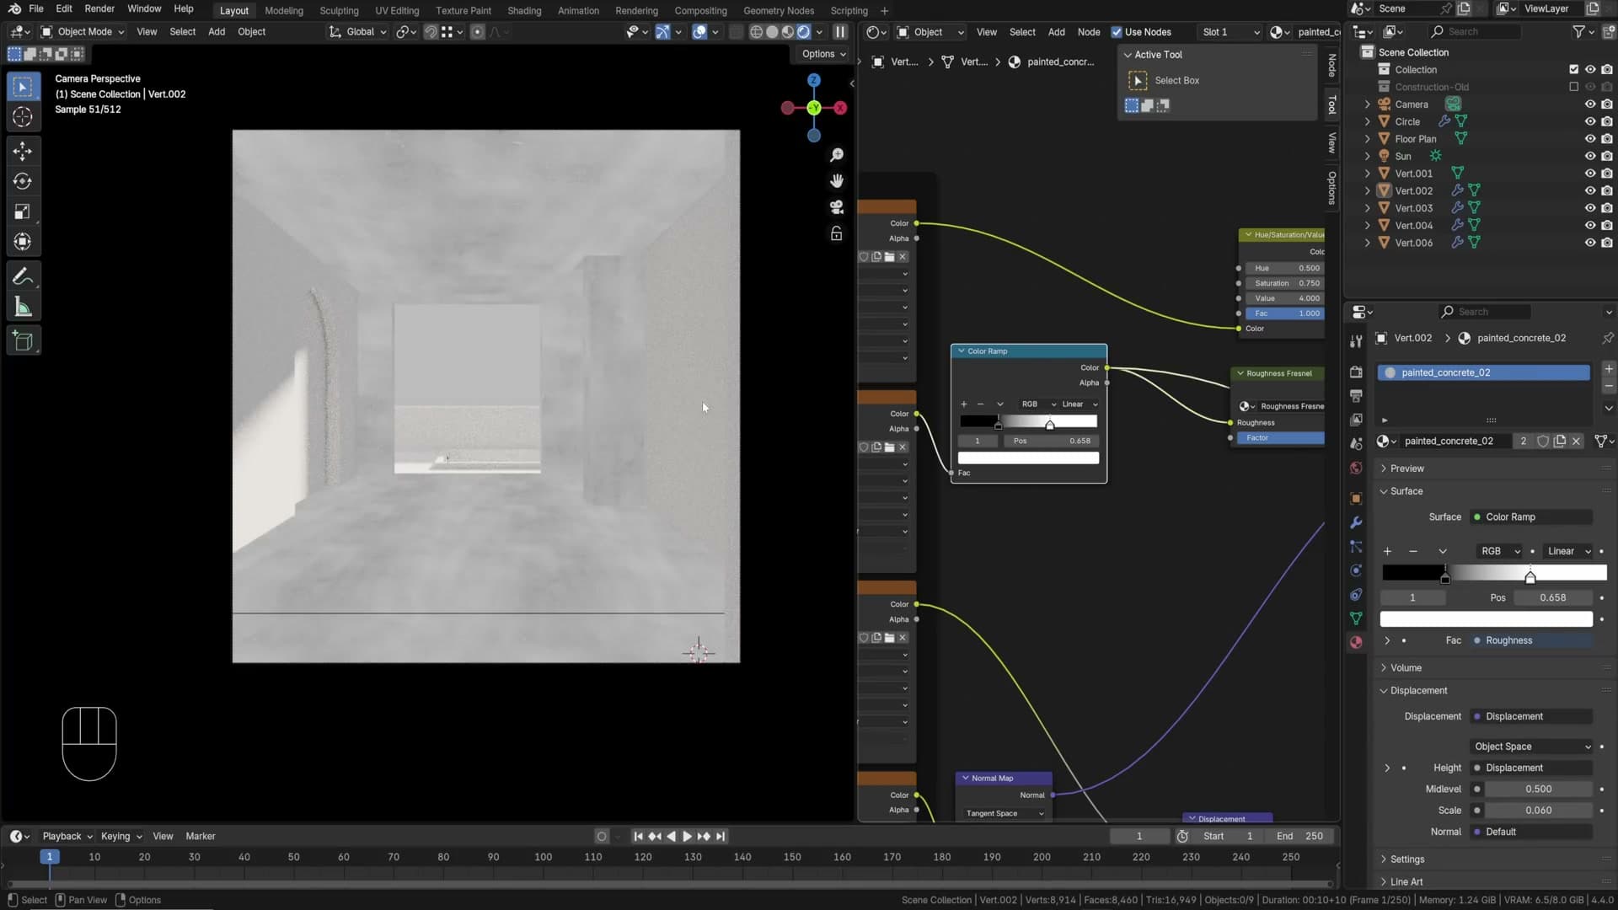Click the outliner Search field

(1475, 32)
